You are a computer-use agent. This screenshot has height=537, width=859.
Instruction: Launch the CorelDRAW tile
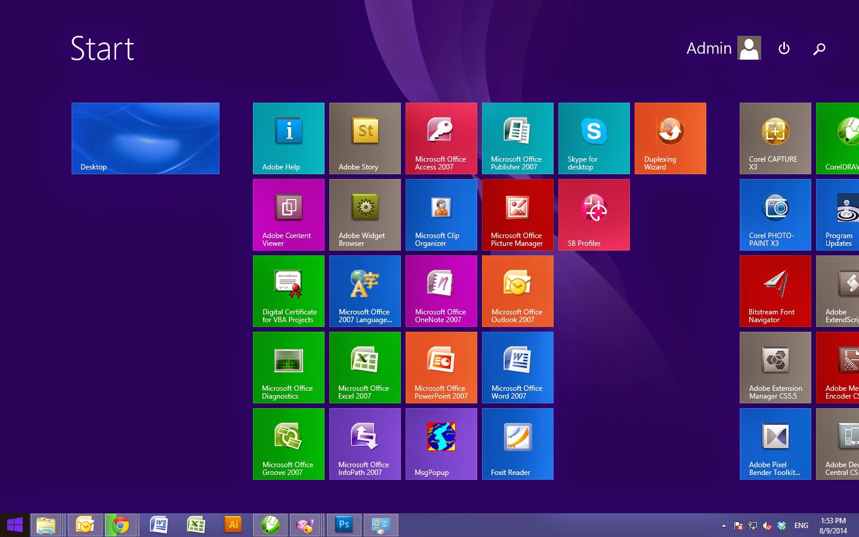(x=838, y=138)
